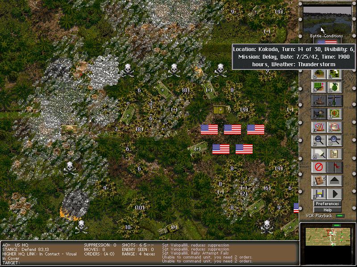Save the game using the disk icon
This screenshot has width=357, height=267.
click(319, 194)
